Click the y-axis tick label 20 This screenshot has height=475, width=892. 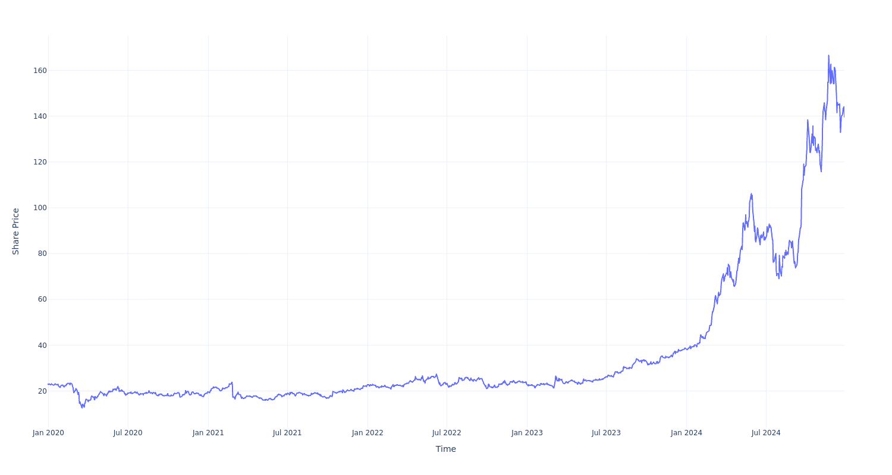(x=42, y=391)
